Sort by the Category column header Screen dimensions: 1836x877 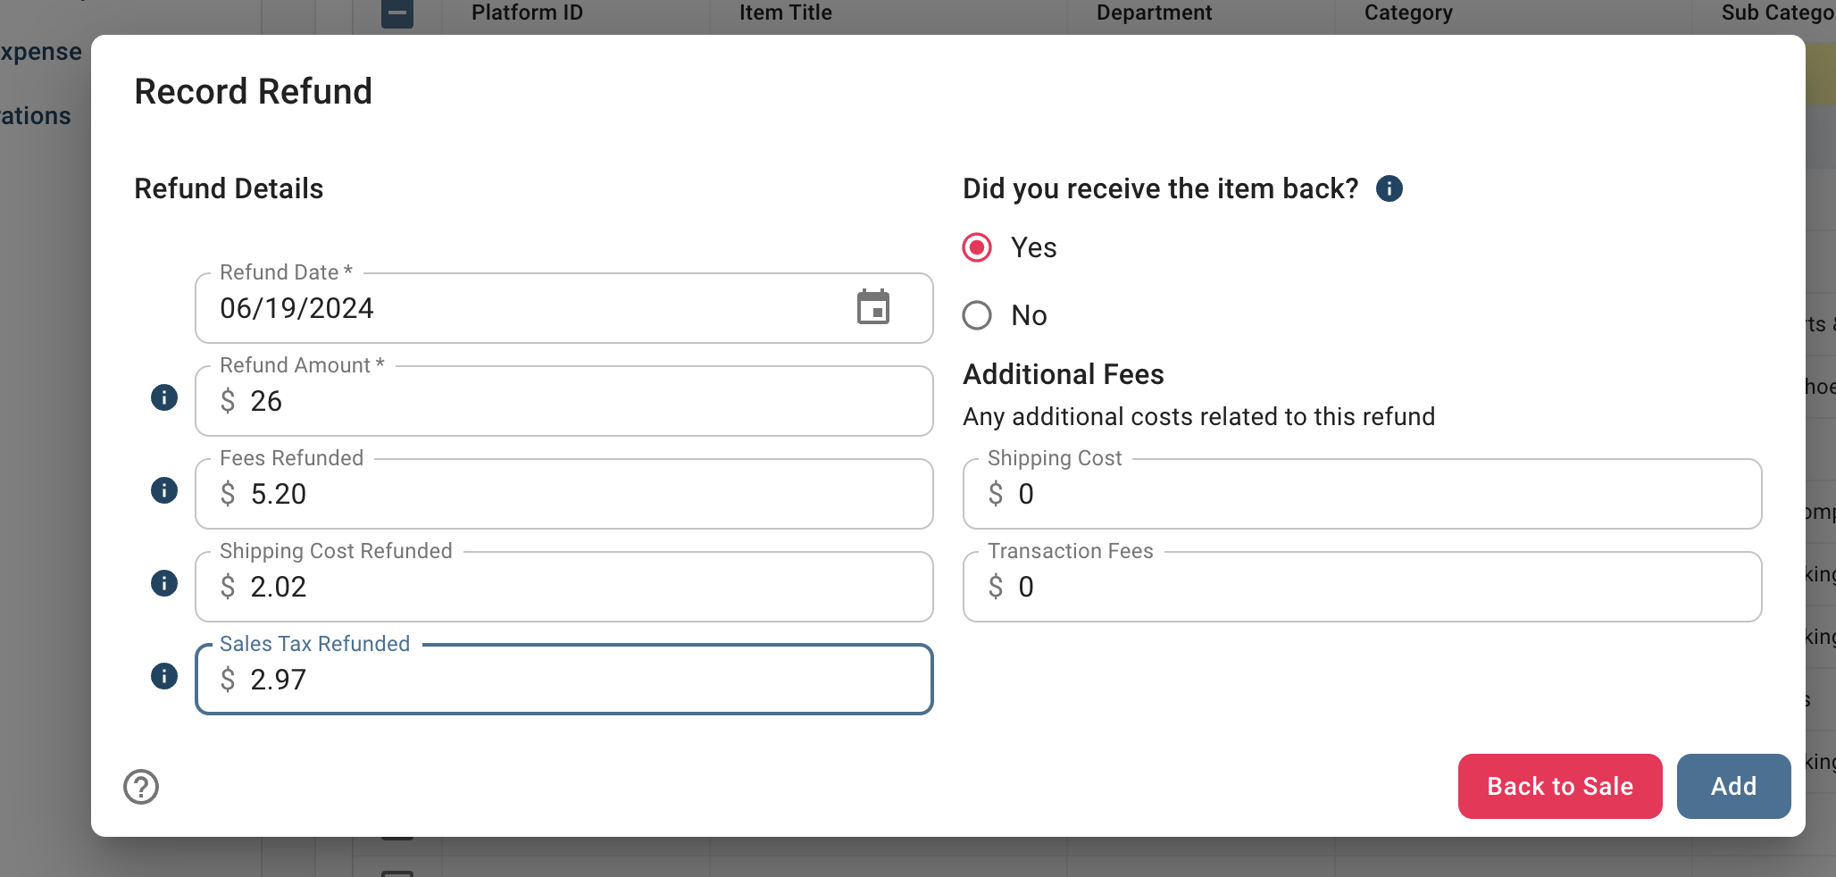[1408, 13]
